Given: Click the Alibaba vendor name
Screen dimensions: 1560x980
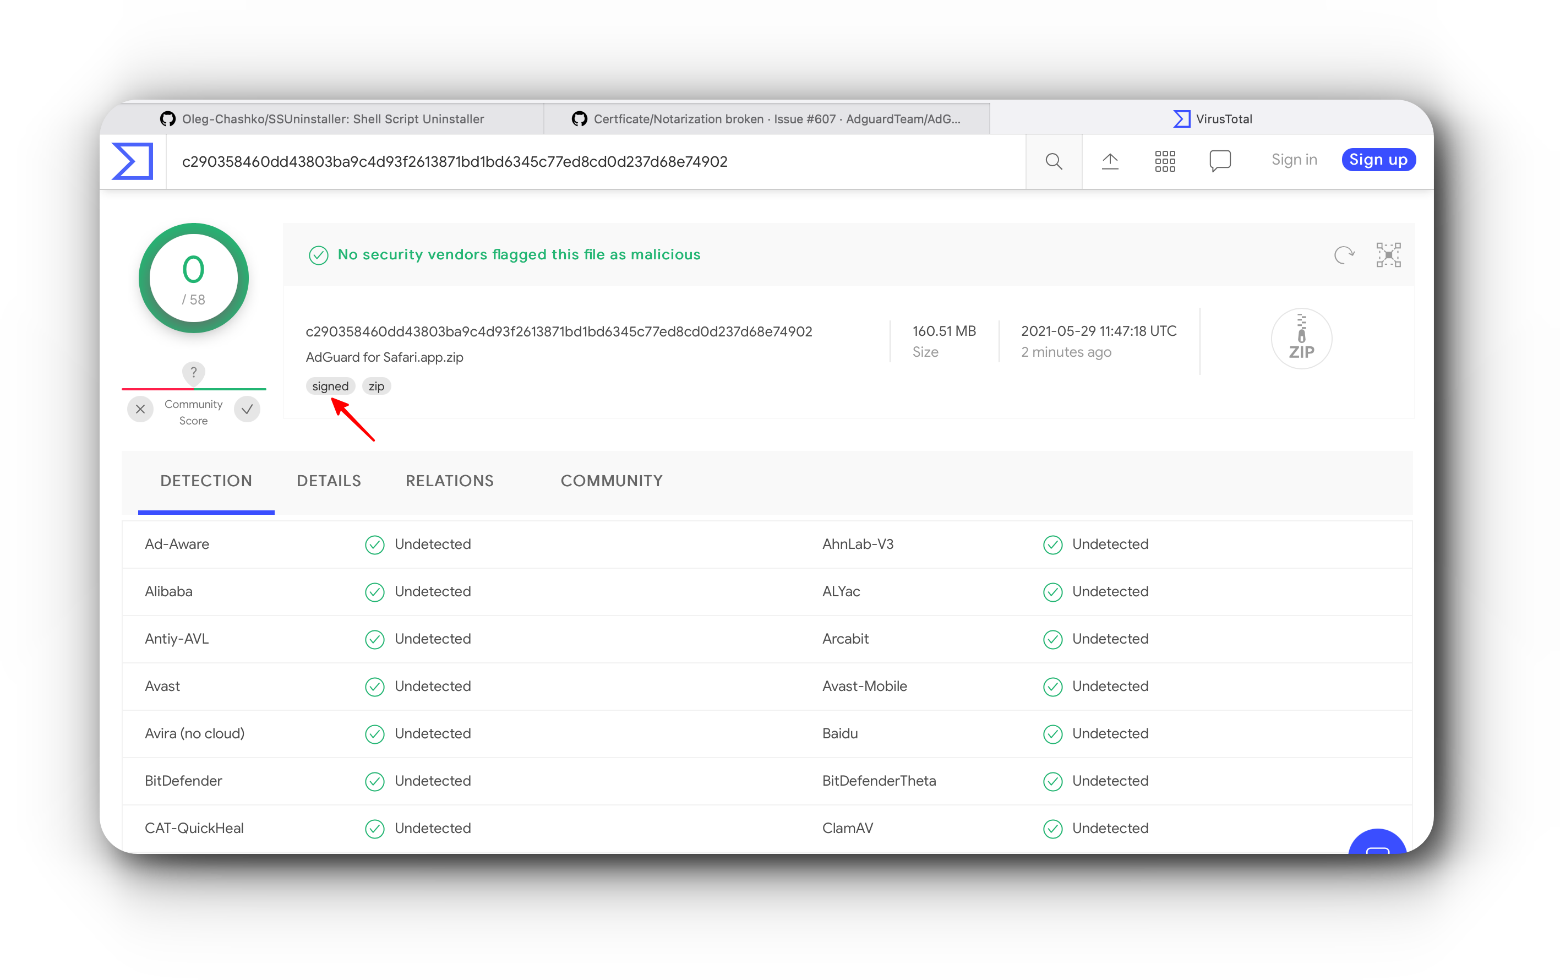Looking at the screenshot, I should click(168, 592).
